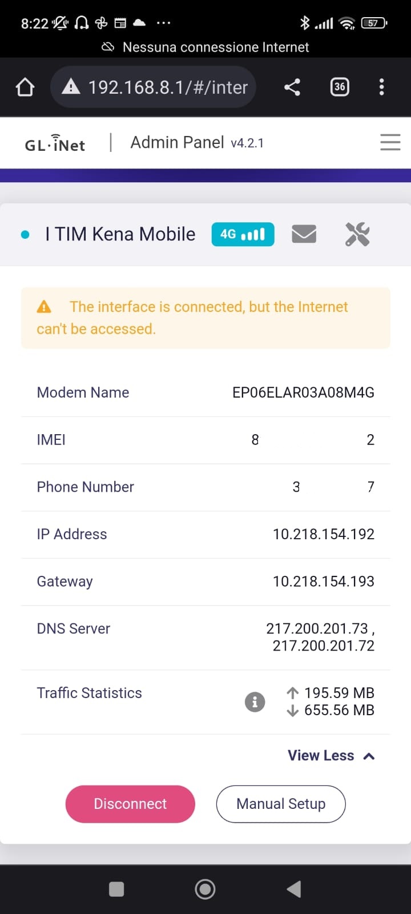The height and width of the screenshot is (914, 411).
Task: Tap the GL.iNet logo
Action: pyautogui.click(x=55, y=143)
